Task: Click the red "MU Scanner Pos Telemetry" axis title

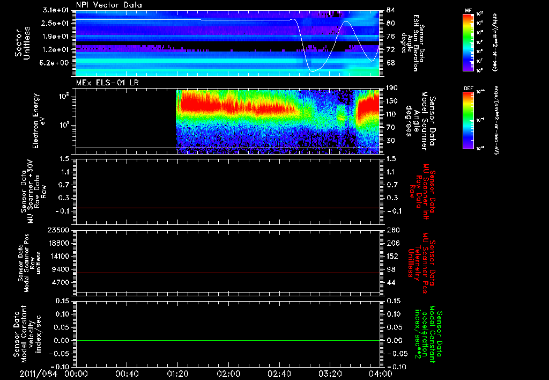Action: click(x=422, y=263)
